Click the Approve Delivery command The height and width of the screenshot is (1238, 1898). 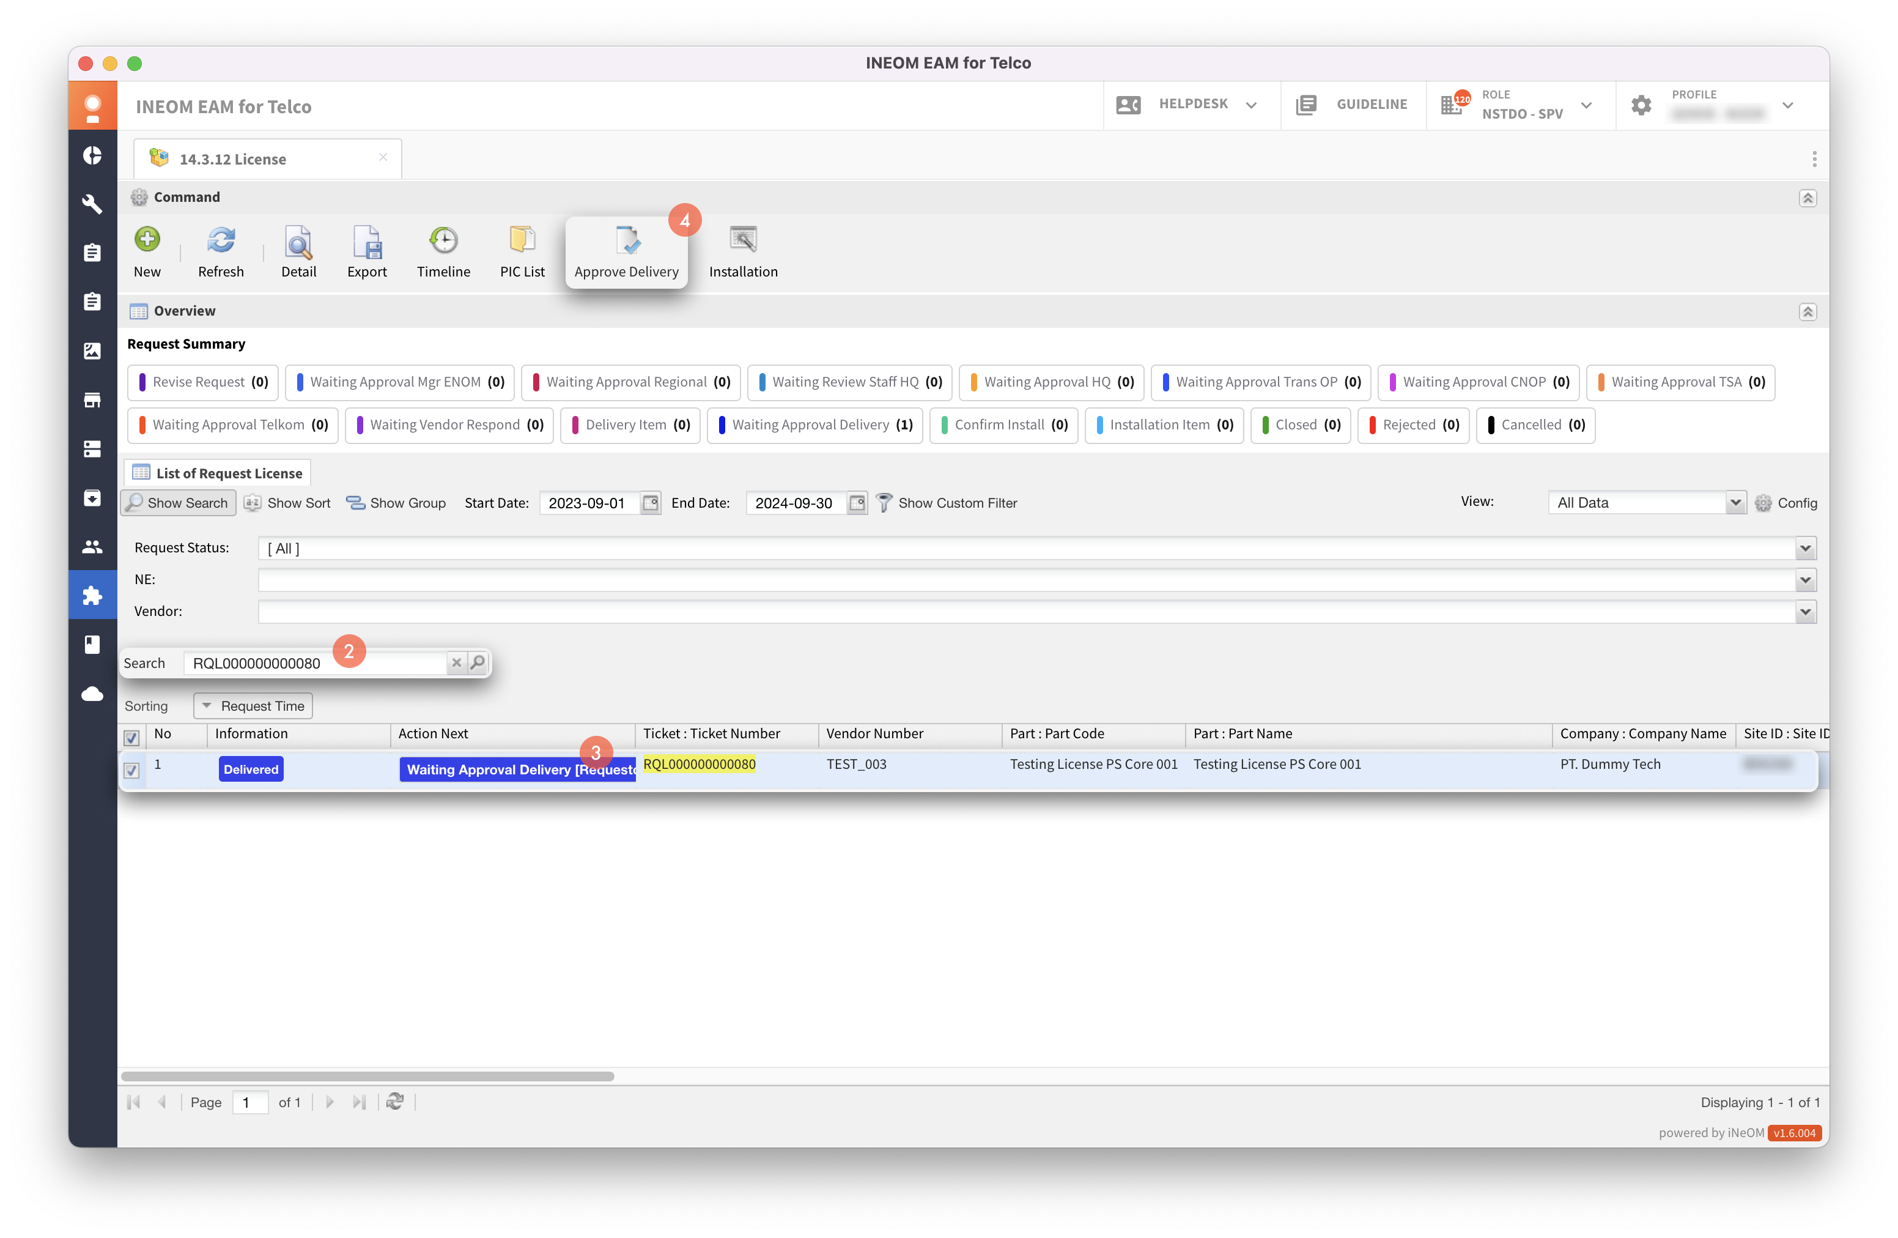[627, 252]
